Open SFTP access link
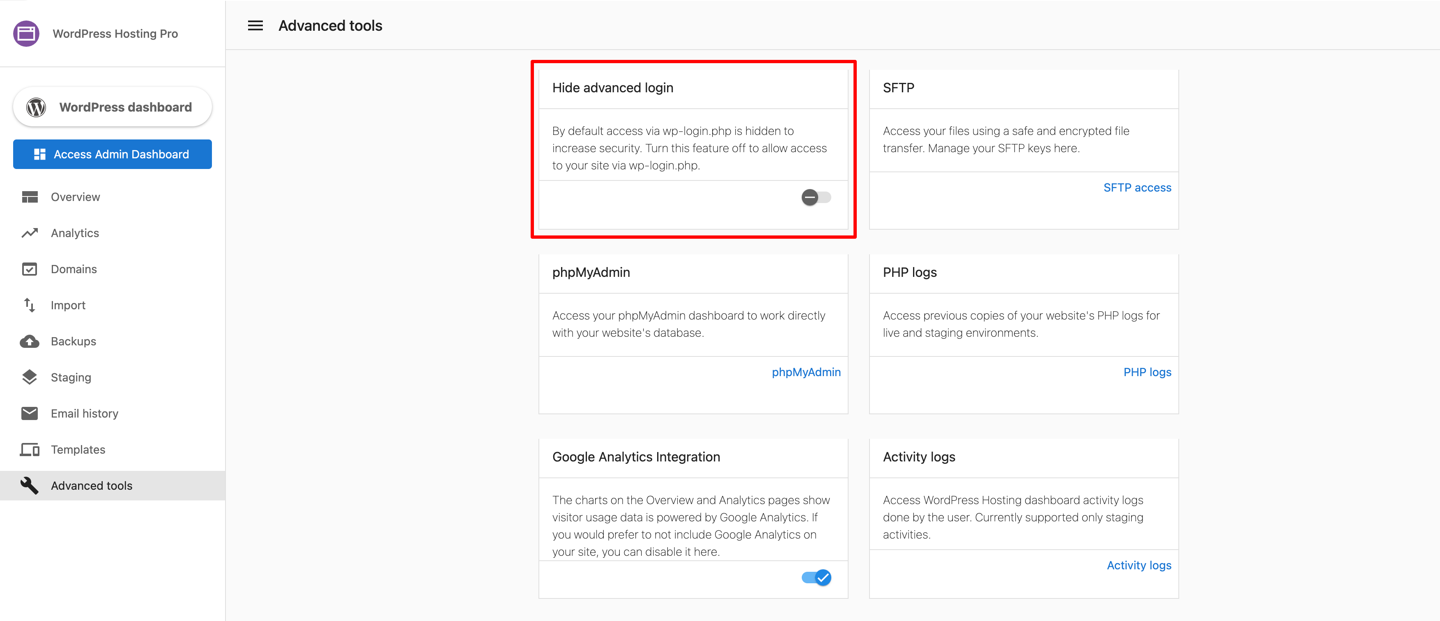The height and width of the screenshot is (621, 1440). [1137, 187]
